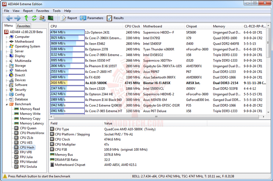This screenshot has height=181, width=273.
Task: Open the File menu
Action: click(6, 11)
